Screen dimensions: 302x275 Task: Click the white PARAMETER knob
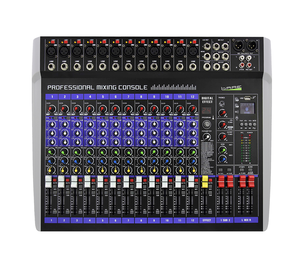[x=207, y=137]
